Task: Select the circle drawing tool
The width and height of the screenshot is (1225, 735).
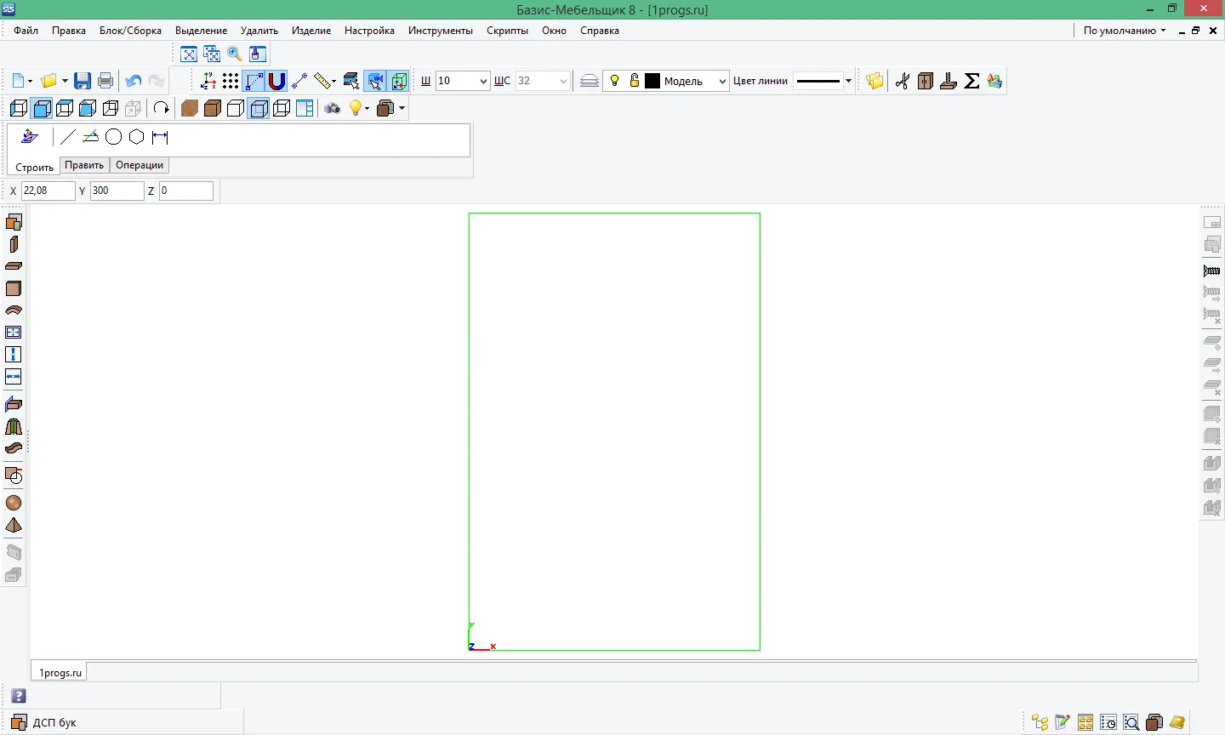Action: click(x=113, y=137)
